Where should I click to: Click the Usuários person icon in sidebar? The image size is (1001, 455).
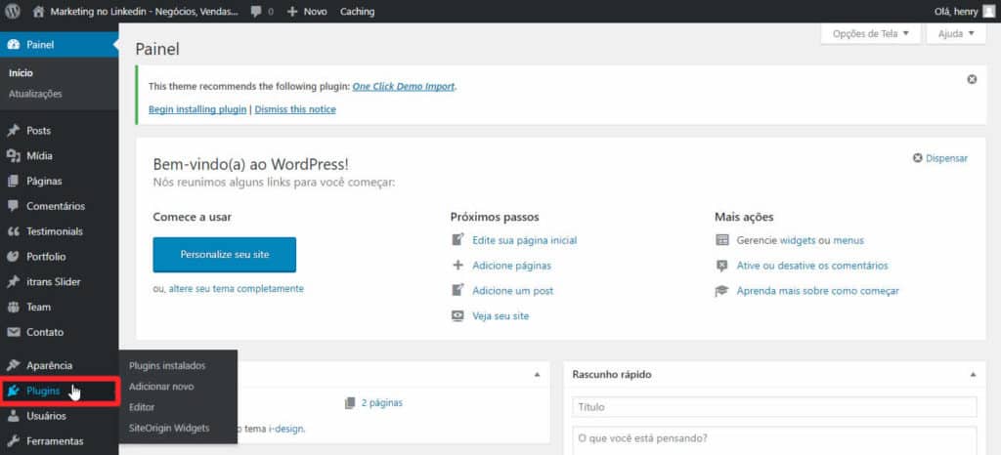pyautogui.click(x=14, y=416)
